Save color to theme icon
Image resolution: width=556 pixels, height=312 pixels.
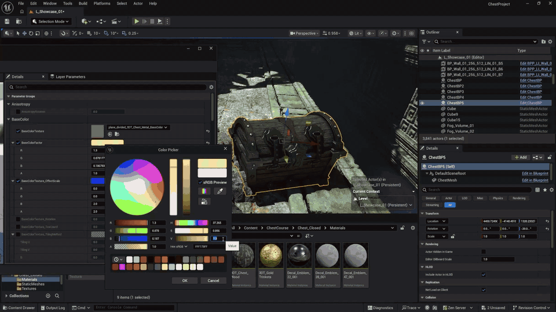tap(204, 202)
